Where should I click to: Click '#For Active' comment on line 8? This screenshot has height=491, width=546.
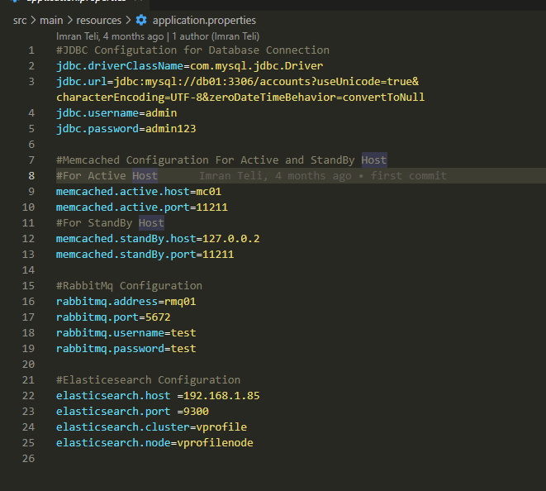[x=91, y=175]
